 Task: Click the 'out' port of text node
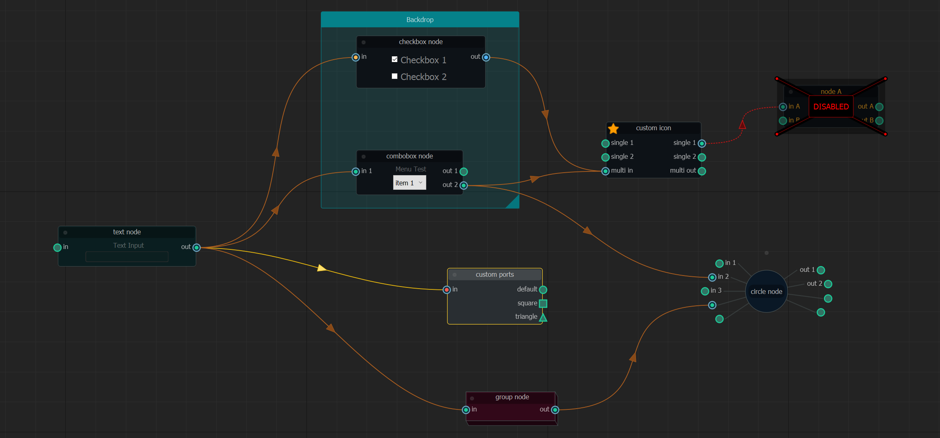point(196,248)
